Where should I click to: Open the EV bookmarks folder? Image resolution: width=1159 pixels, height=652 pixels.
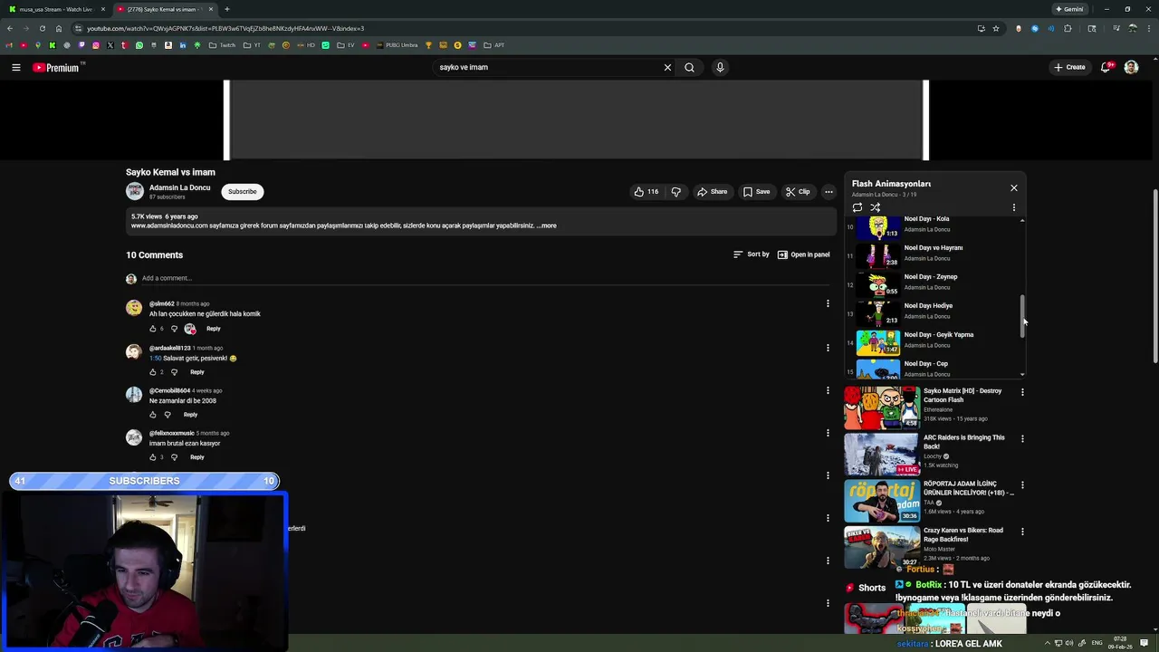click(x=346, y=45)
